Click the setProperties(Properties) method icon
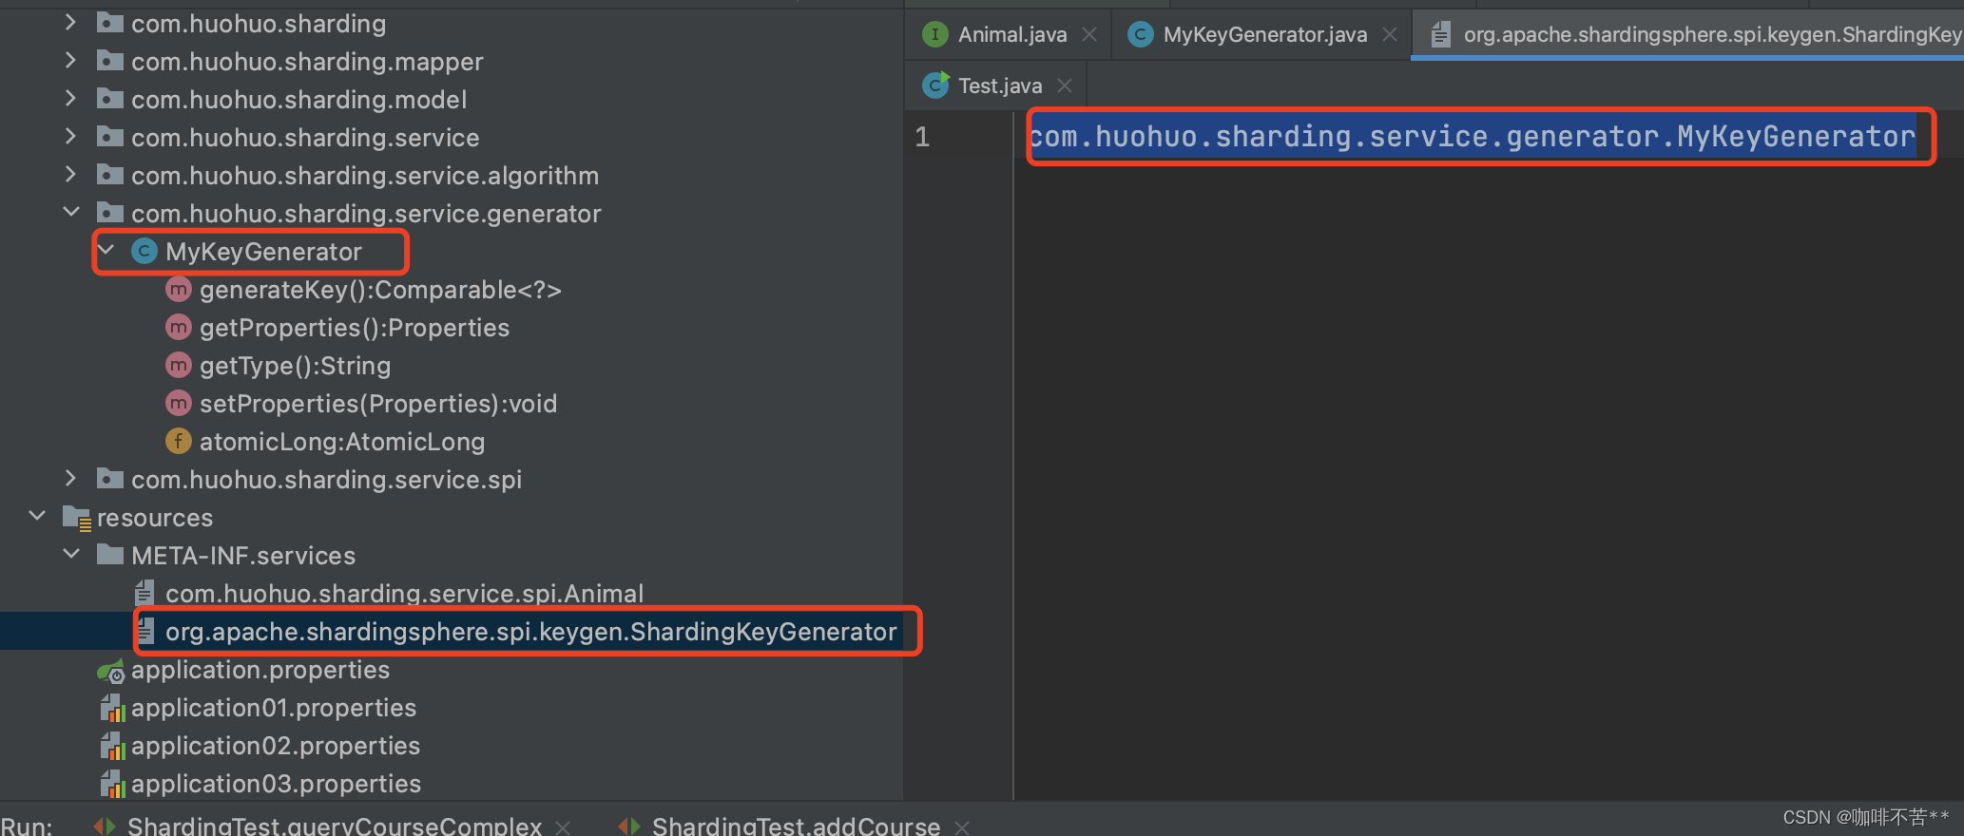 [x=179, y=403]
